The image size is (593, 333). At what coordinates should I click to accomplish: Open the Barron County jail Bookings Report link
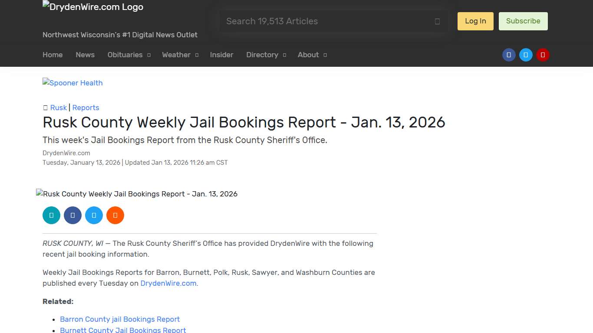tap(120, 319)
